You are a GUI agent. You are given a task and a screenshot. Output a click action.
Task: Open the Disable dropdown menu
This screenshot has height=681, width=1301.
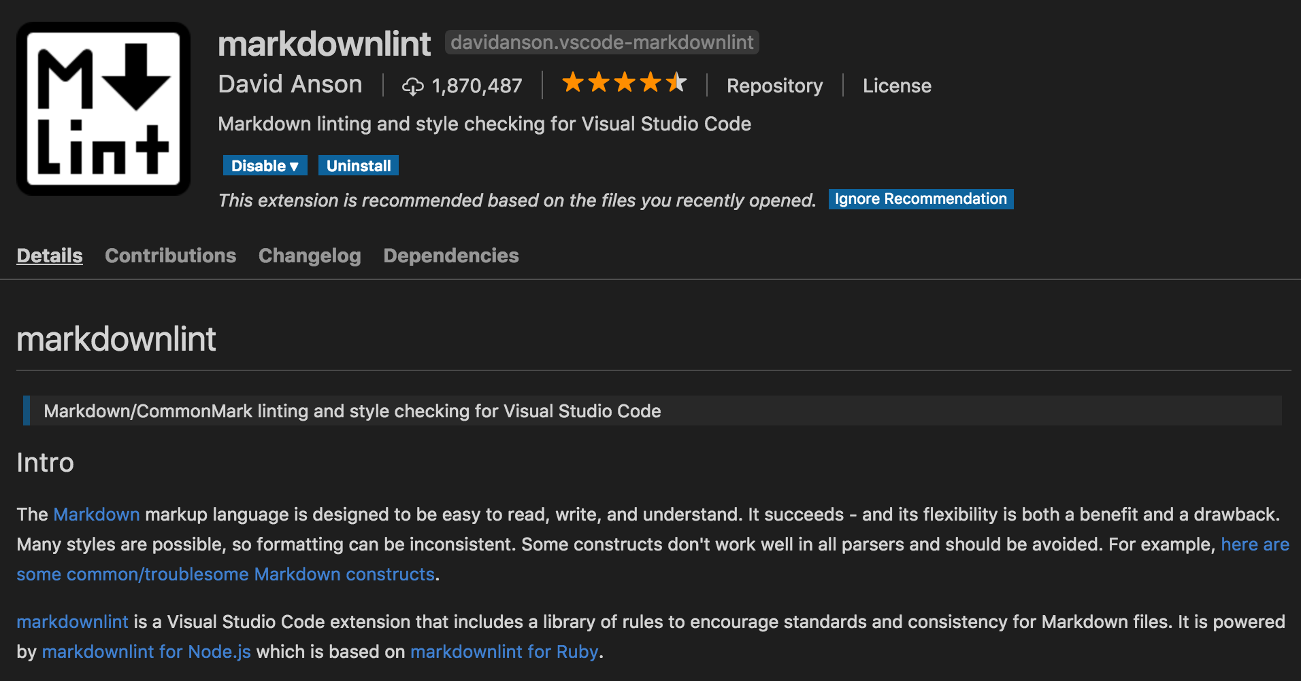[265, 166]
